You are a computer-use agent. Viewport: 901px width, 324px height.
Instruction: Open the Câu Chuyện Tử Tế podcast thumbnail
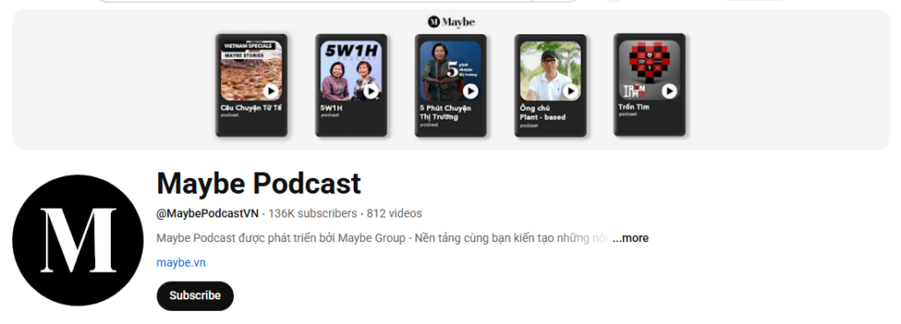coord(251,70)
